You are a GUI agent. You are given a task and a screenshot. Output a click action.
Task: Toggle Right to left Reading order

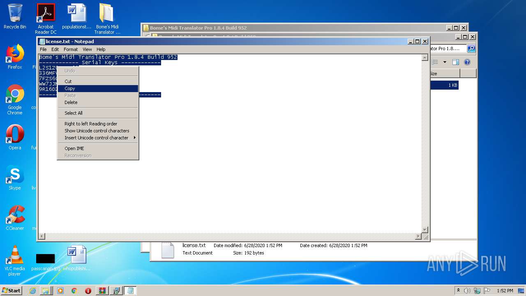coord(98,124)
